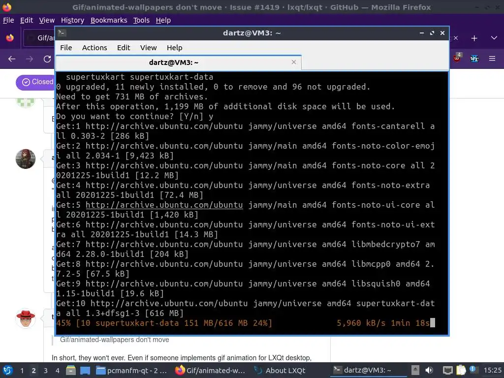
Task: Click the update notifier tray icon
Action: click(x=472, y=370)
